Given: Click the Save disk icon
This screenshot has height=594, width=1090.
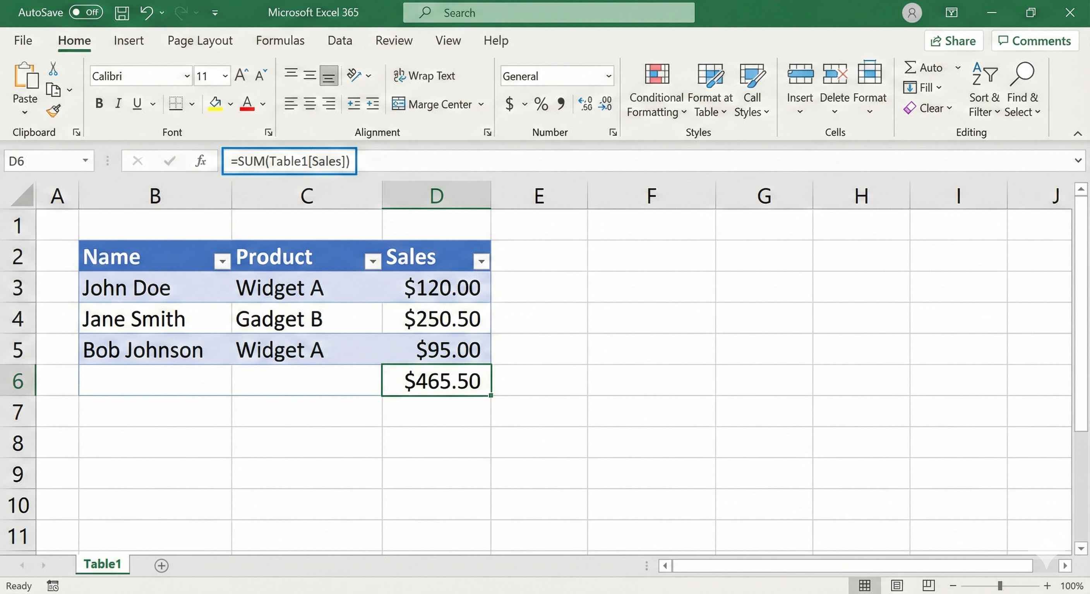Looking at the screenshot, I should (x=122, y=13).
